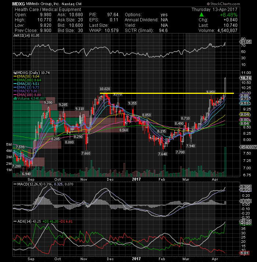Click the 7.940 low price label
This screenshot has width=257, height=262.
coord(191,146)
